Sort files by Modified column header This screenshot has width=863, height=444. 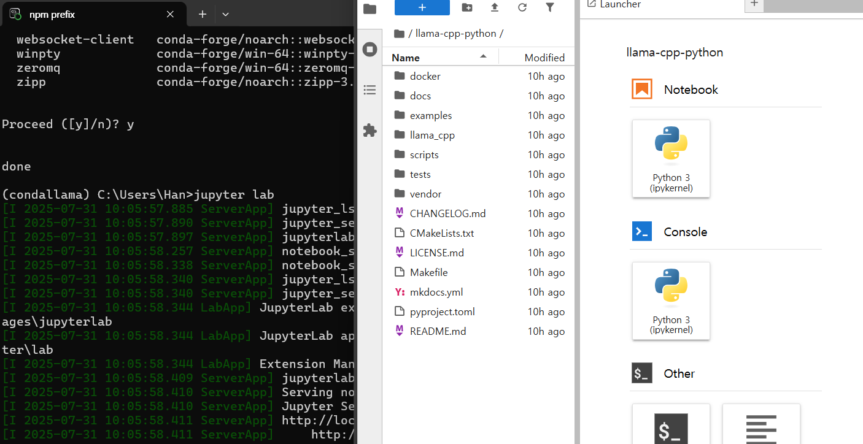537,58
